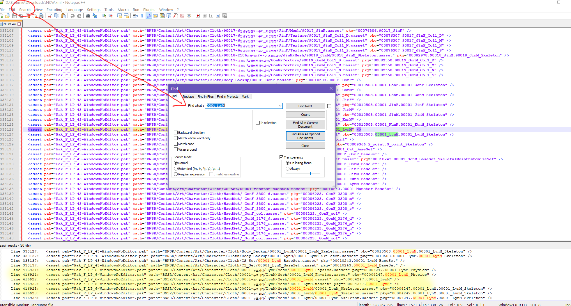Click the Zoom Out magnifier icon
The height and width of the screenshot is (306, 571).
point(111,16)
